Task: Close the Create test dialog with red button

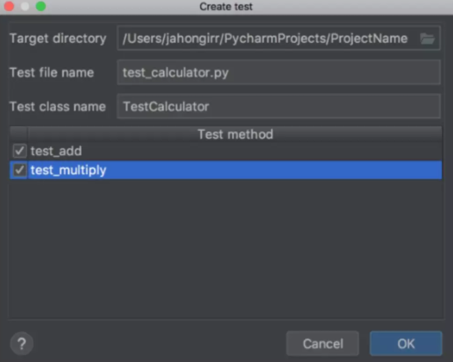Action: (x=9, y=6)
